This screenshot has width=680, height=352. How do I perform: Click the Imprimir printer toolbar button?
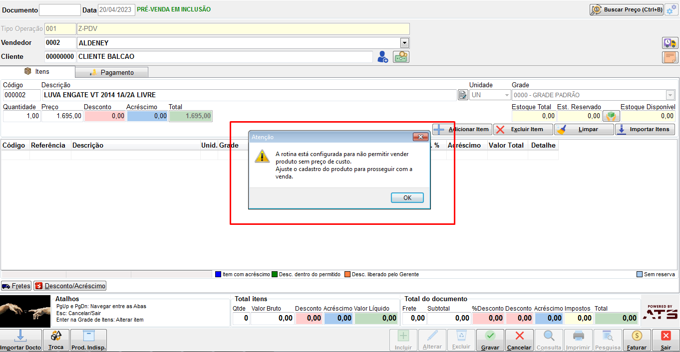click(578, 340)
